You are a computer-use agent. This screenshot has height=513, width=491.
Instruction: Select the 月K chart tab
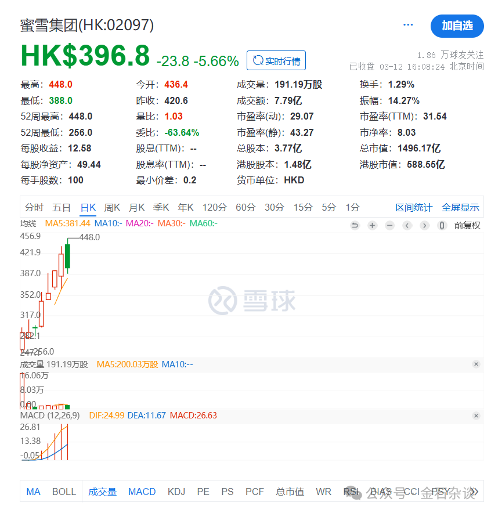pos(137,207)
